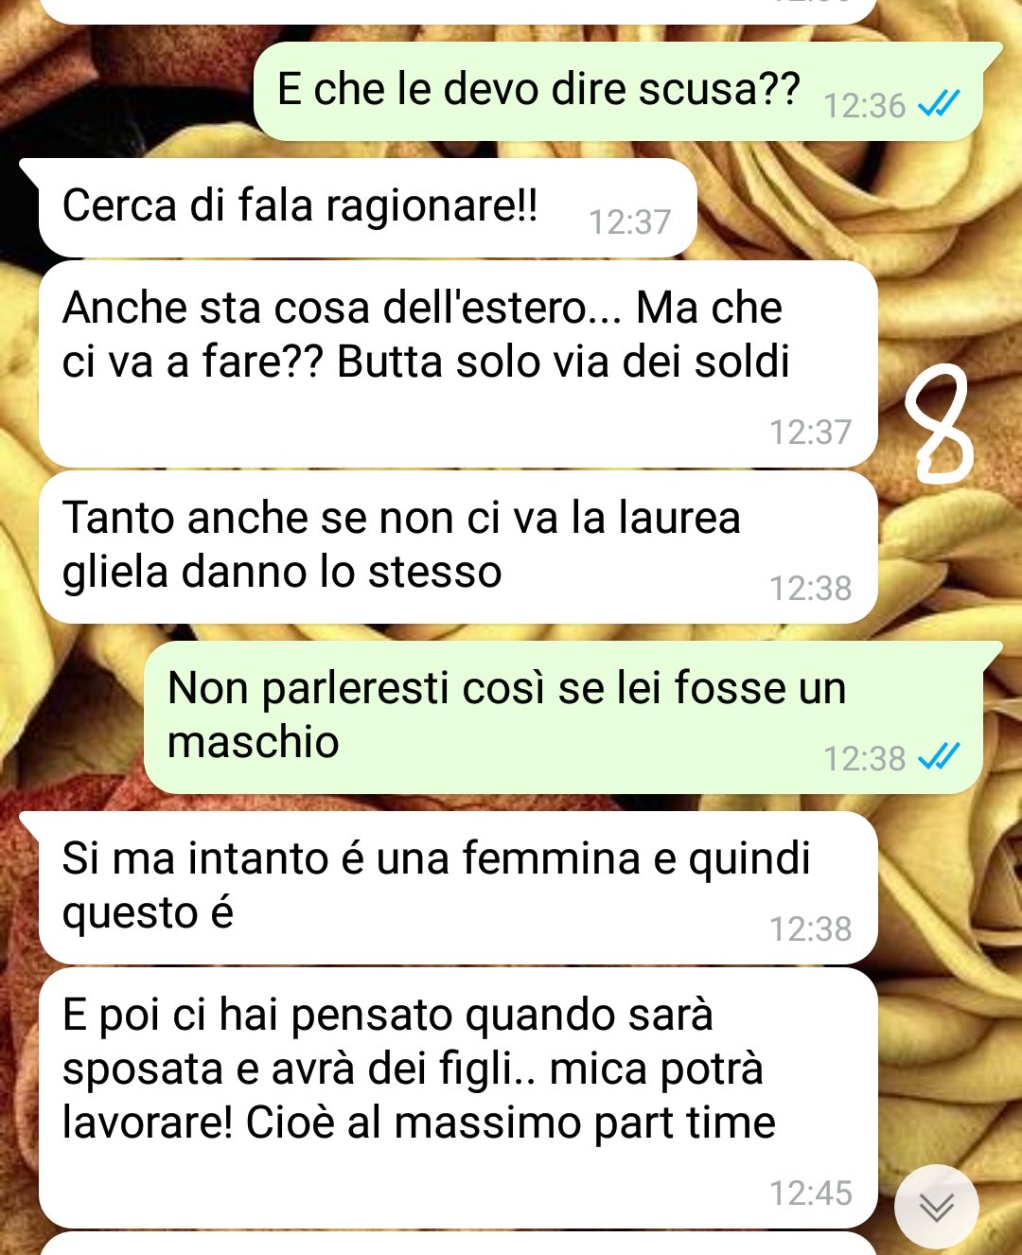Tap the scroll-to-bottom double chevron button

(937, 1207)
